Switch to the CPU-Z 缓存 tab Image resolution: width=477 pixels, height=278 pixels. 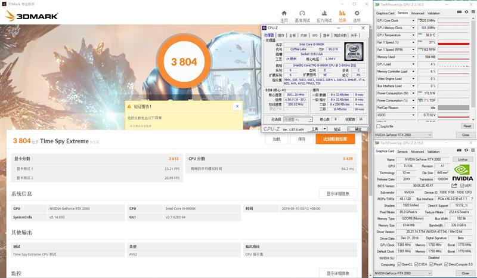click(x=281, y=35)
